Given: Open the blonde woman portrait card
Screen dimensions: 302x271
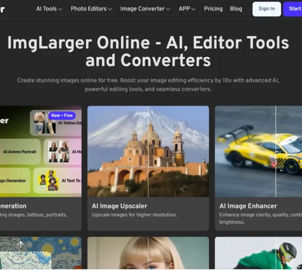Looking at the screenshot, I should coord(148,253).
